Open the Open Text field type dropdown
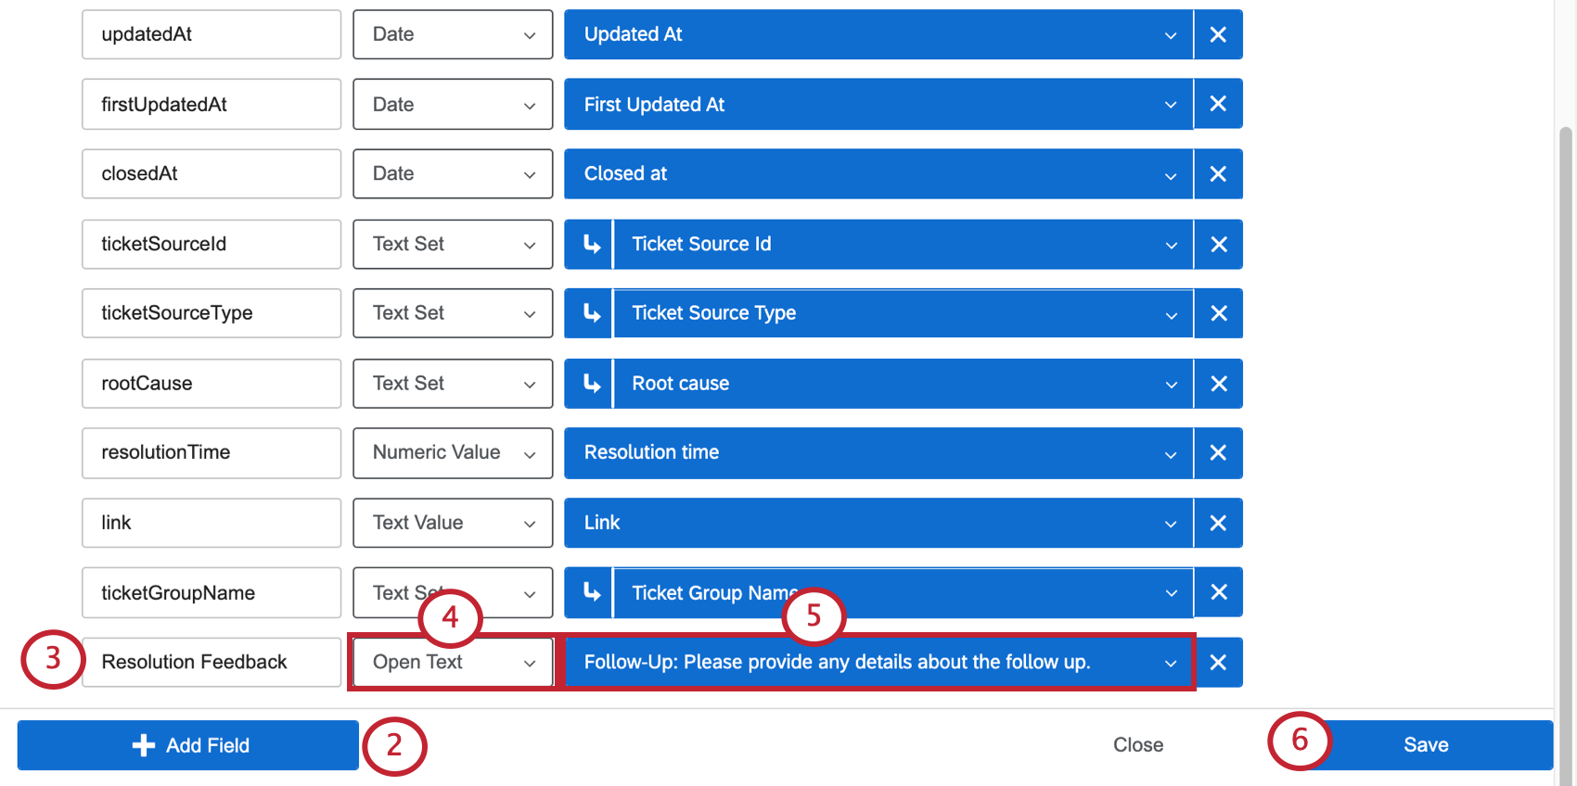This screenshot has width=1577, height=786. point(453,663)
